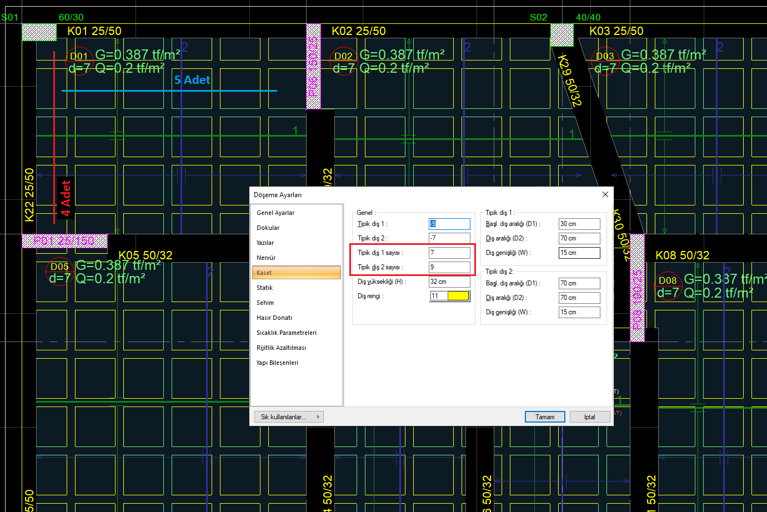This screenshot has width=767, height=512.
Task: Click the K22 25/50 vertical beam label
Action: [29, 195]
